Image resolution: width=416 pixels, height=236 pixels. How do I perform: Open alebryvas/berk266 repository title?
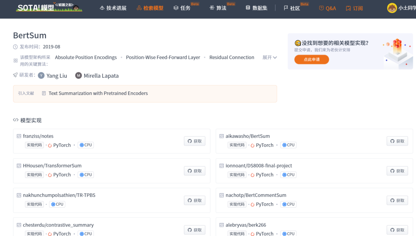pos(246,225)
